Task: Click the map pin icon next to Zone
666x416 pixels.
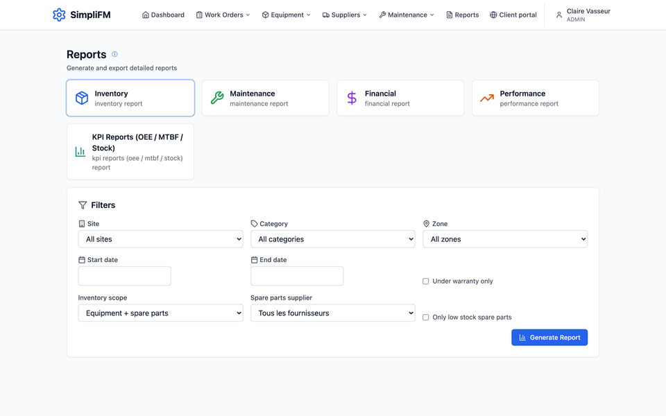Action: coord(427,224)
